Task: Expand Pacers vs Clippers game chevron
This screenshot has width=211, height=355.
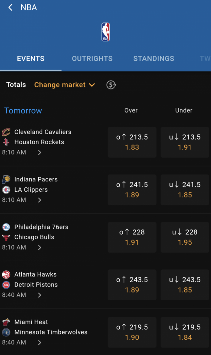Action: tap(39, 200)
